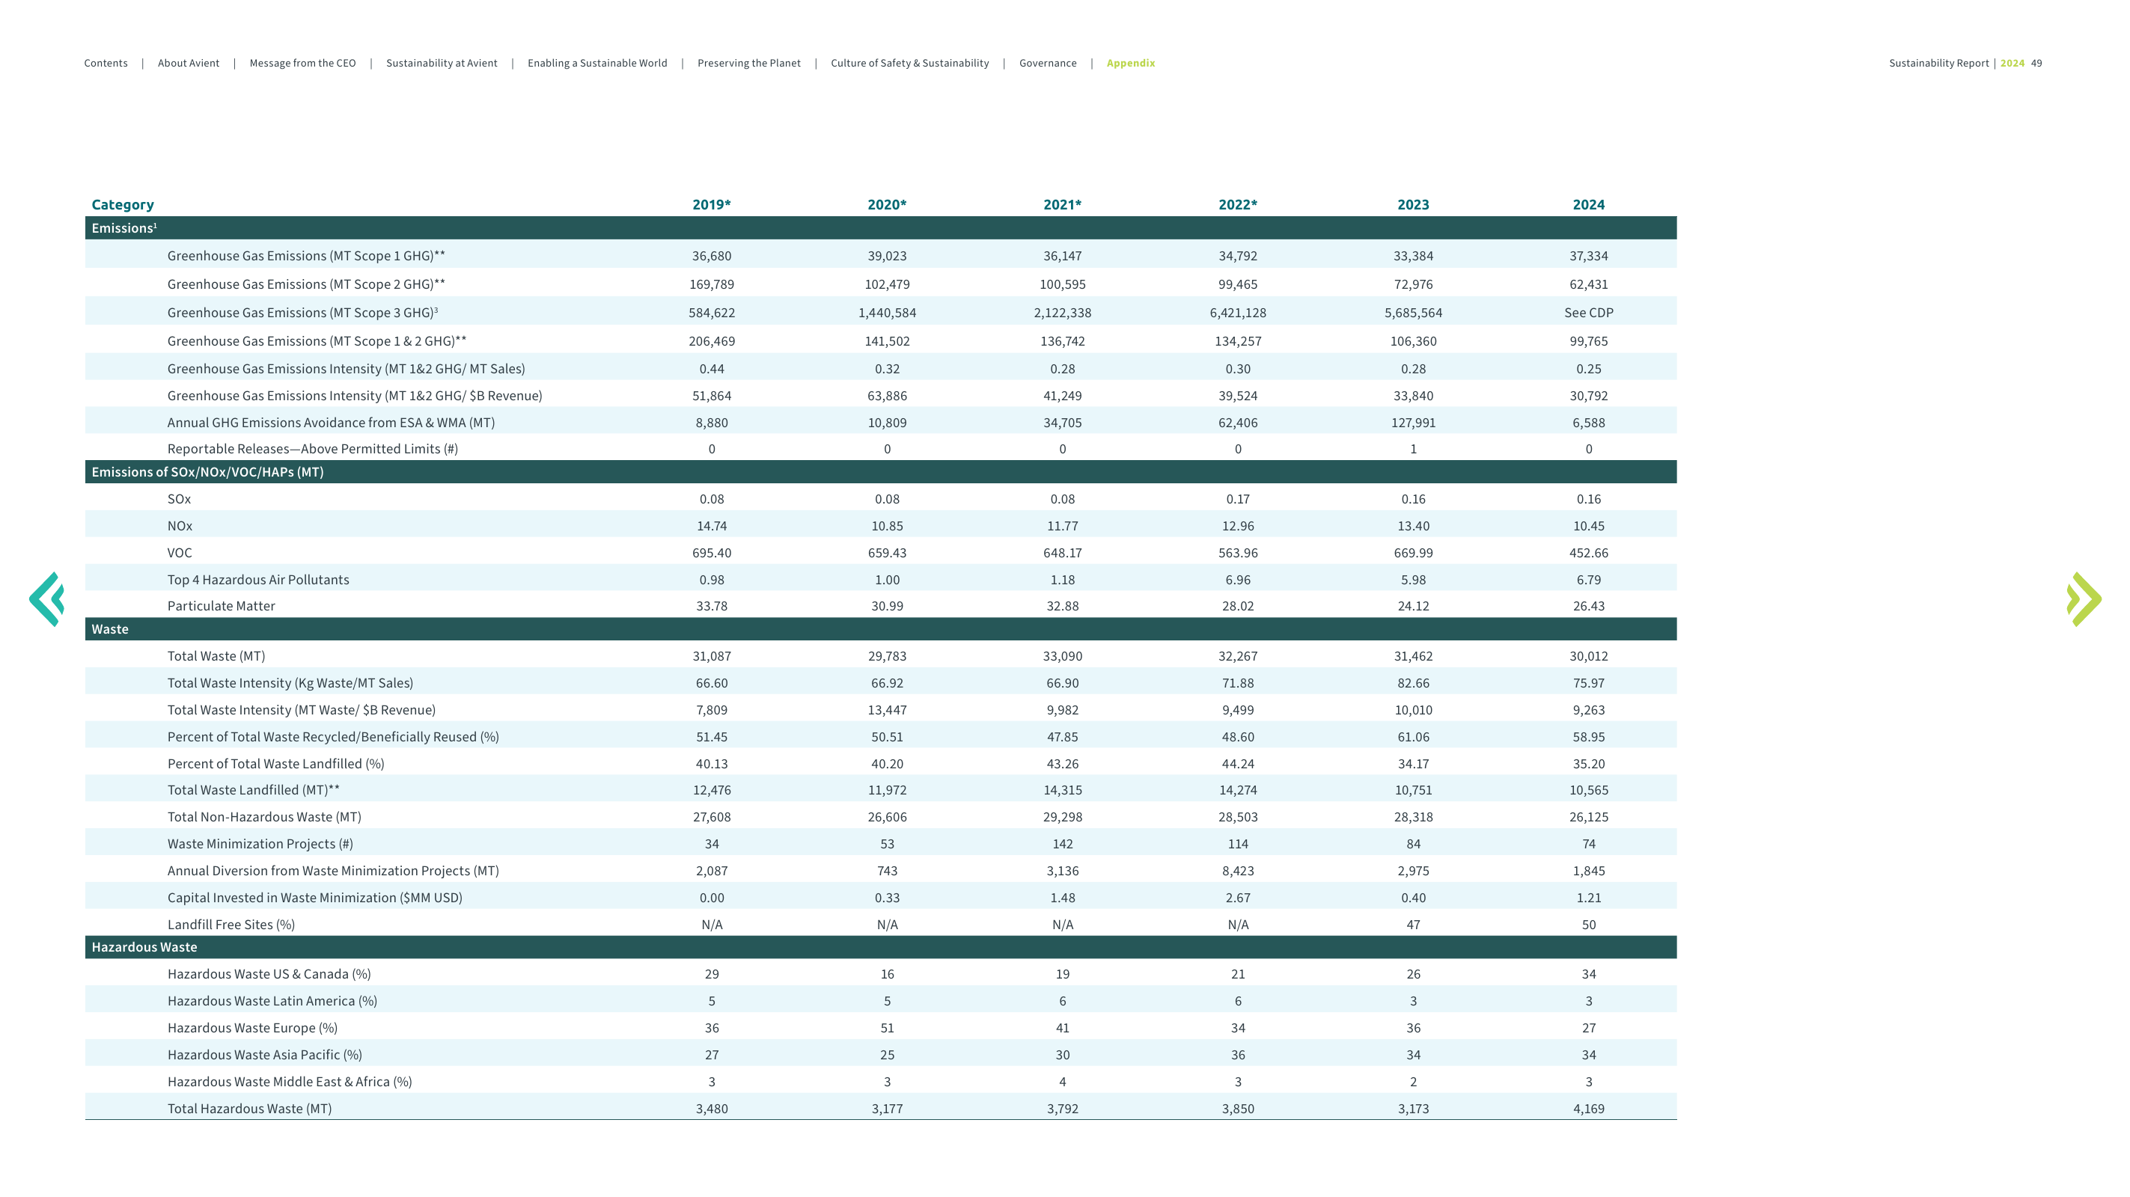Click Scope 3 GHG 2022 value 6,421,128
The image size is (2130, 1197).
1238,313
